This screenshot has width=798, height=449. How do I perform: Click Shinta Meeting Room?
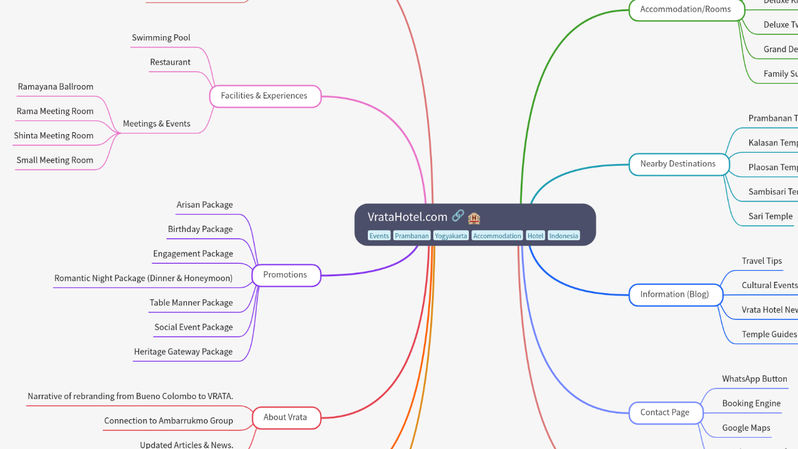[54, 135]
